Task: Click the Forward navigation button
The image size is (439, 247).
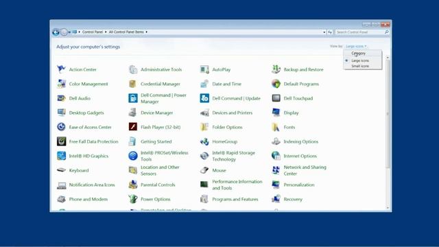Action: click(64, 32)
